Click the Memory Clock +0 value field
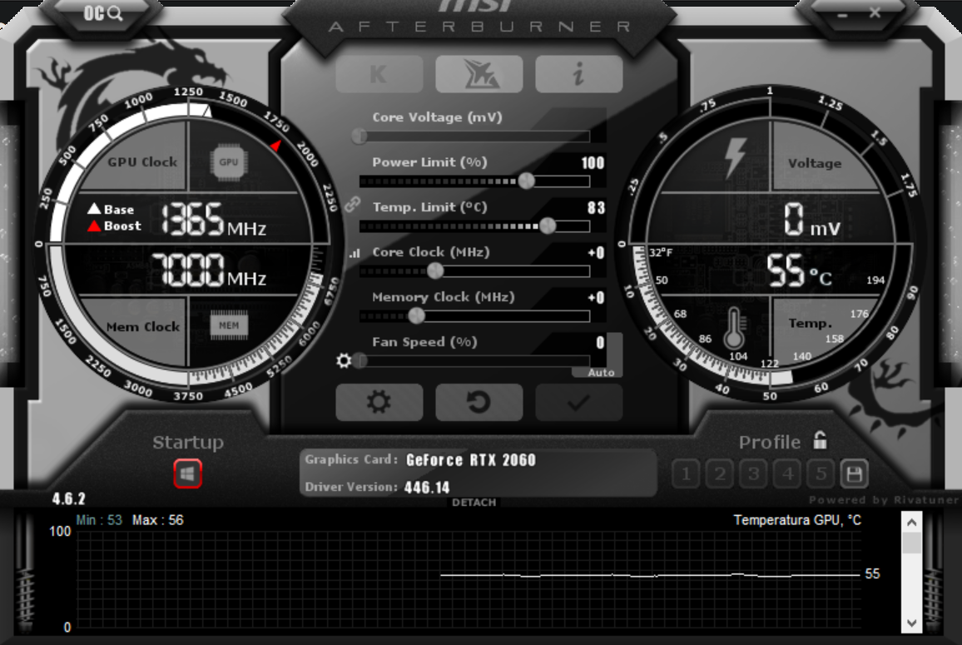 (596, 298)
